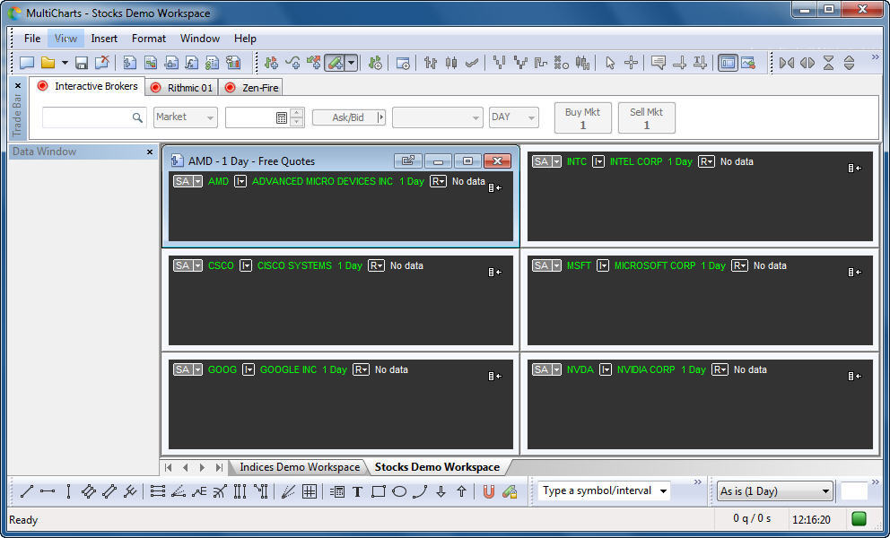Image resolution: width=890 pixels, height=538 pixels.
Task: Select the arrow pointer tool
Action: point(610,63)
